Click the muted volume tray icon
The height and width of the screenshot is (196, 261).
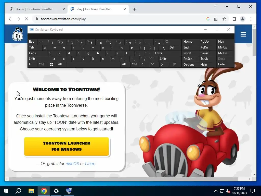(x=228, y=191)
